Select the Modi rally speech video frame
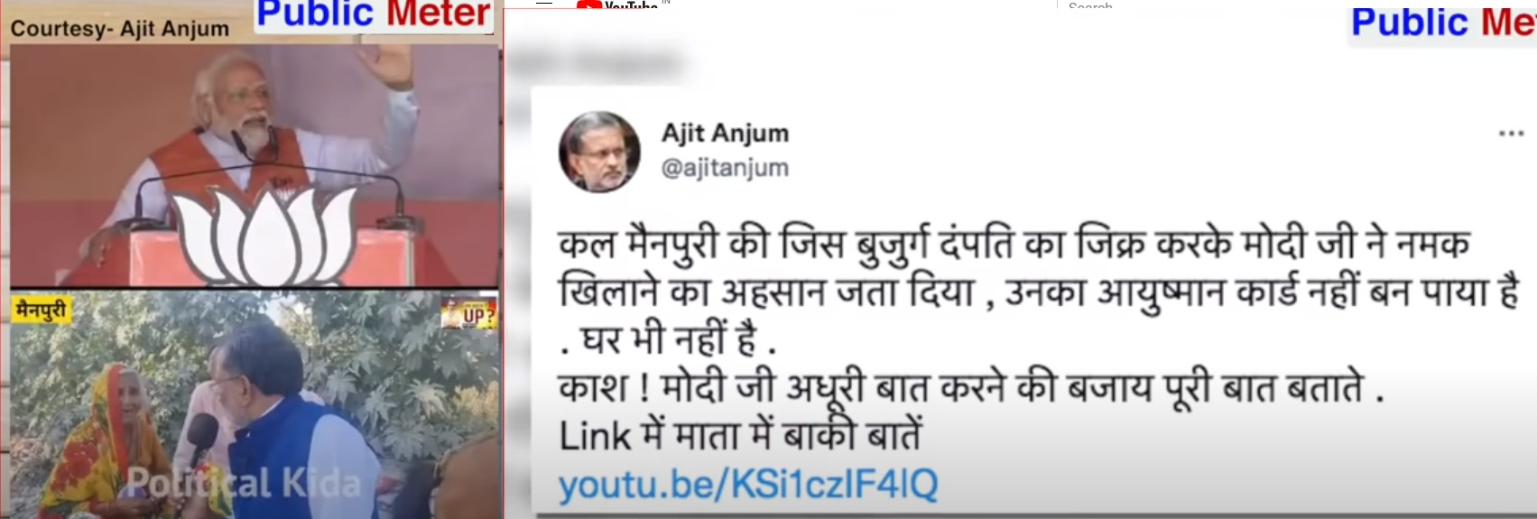1537x519 pixels. pyautogui.click(x=255, y=165)
